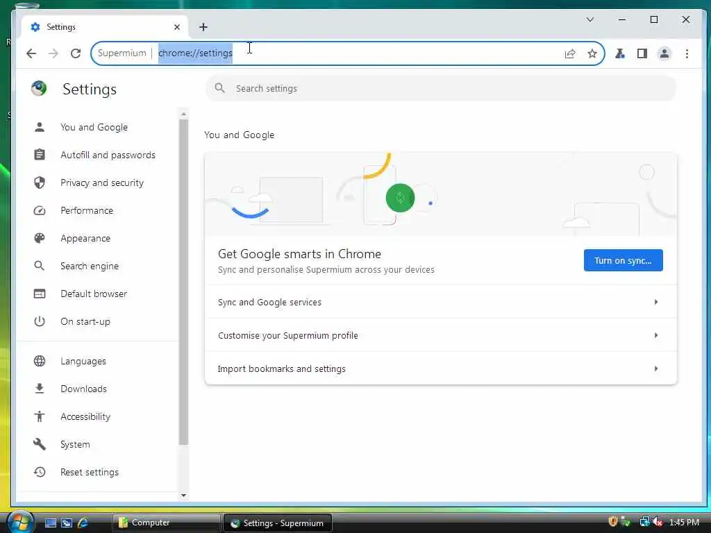Screen dimensions: 711x533
Task: Open the experiments flask icon
Action: tap(620, 53)
